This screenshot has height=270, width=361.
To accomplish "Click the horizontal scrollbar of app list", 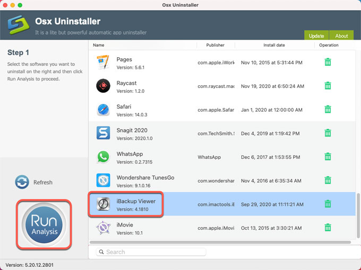I will (220, 242).
